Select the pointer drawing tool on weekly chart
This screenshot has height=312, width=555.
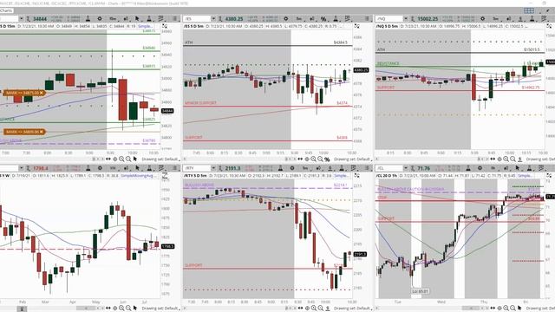click(137, 168)
